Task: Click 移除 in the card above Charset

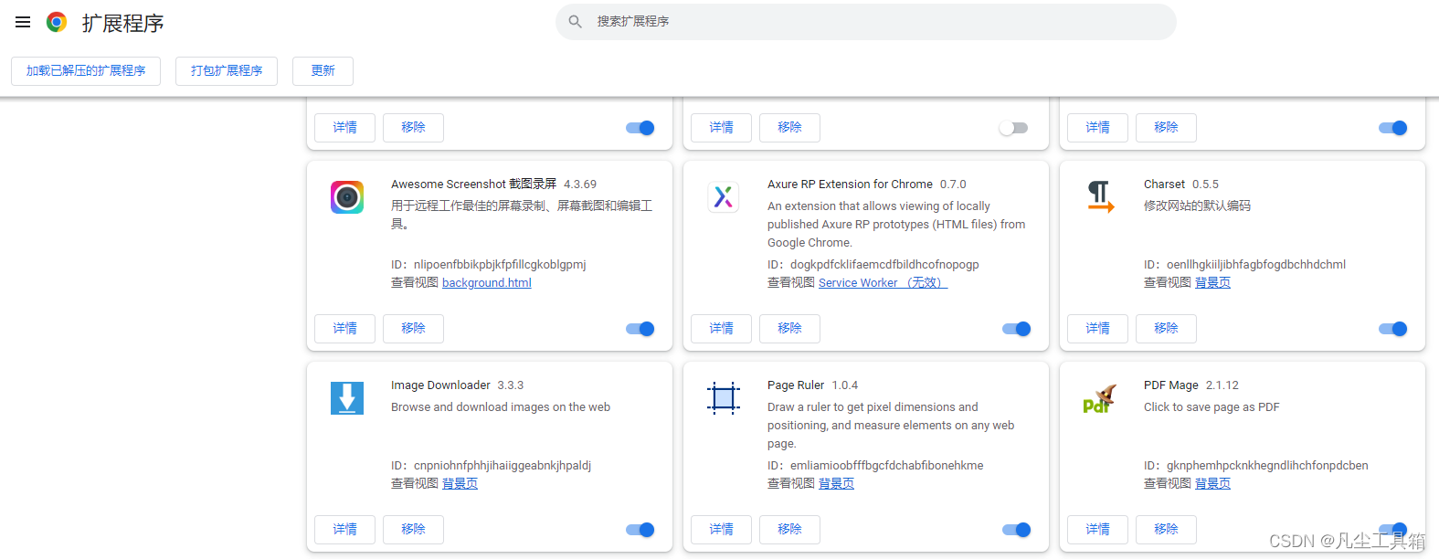Action: point(1166,128)
